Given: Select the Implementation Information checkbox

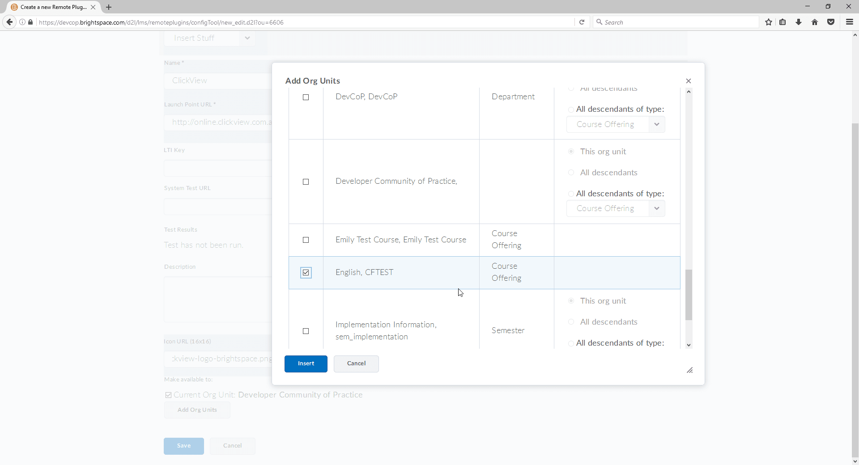Looking at the screenshot, I should [306, 331].
